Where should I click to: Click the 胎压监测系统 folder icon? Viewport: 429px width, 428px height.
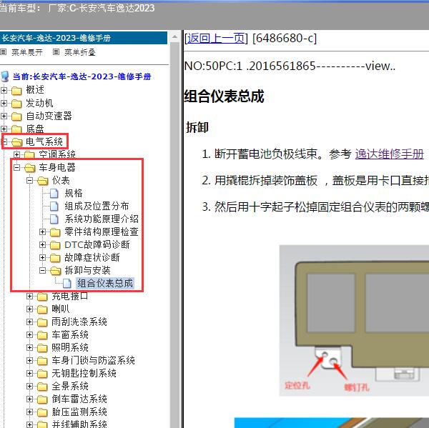(42, 412)
